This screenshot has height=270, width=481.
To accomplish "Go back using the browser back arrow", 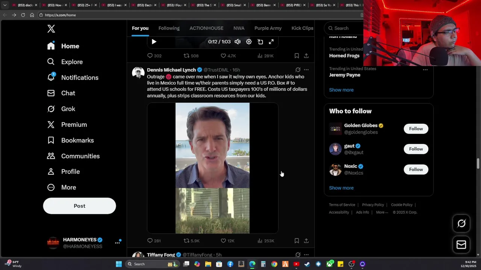I will [x=5, y=15].
